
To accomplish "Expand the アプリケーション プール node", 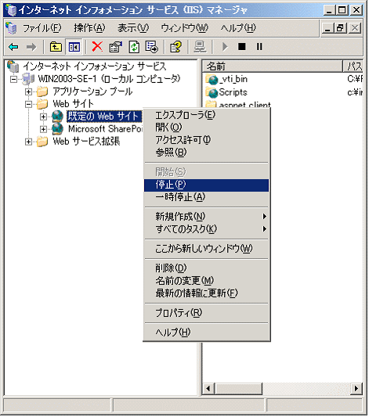I will pos(28,92).
